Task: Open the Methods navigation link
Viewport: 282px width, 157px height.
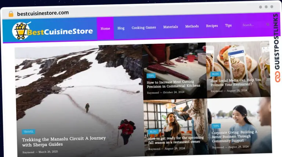Action: pos(192,26)
